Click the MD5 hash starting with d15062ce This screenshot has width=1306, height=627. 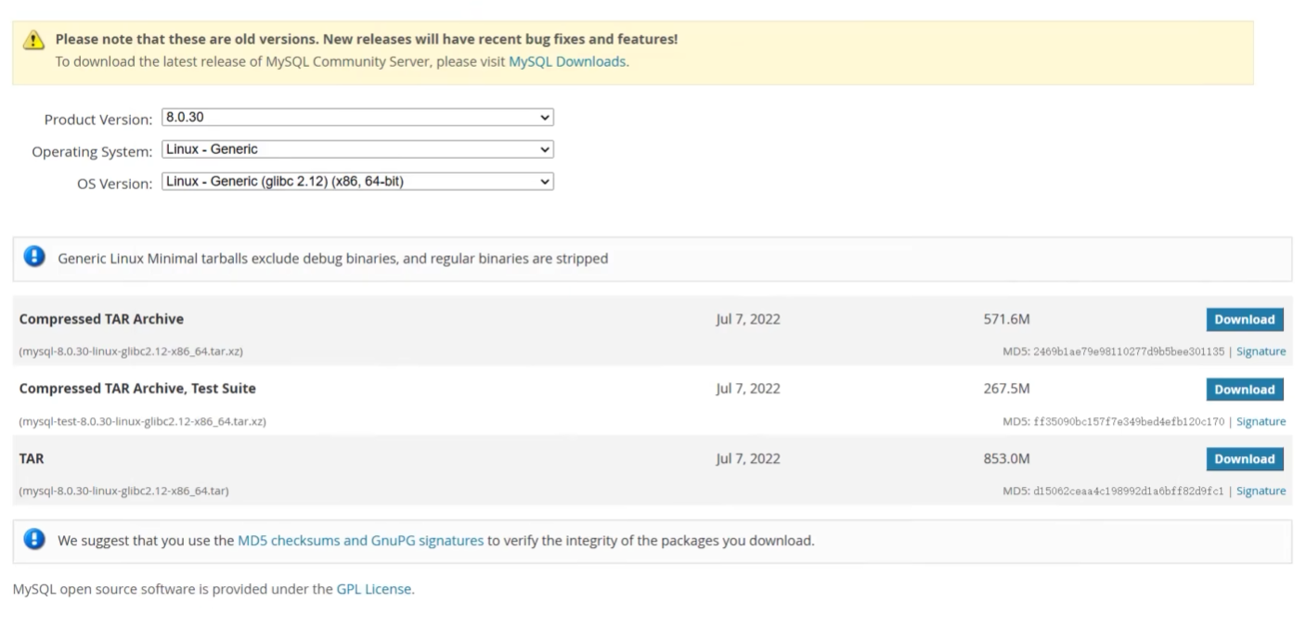pos(1129,491)
